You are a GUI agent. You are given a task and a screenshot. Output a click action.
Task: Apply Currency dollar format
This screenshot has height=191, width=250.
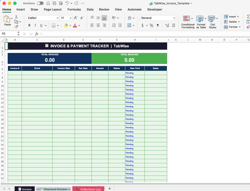point(143,25)
